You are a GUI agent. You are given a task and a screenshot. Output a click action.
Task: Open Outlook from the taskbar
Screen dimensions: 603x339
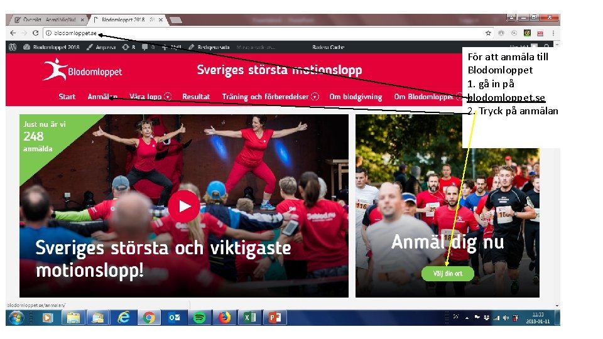174,318
